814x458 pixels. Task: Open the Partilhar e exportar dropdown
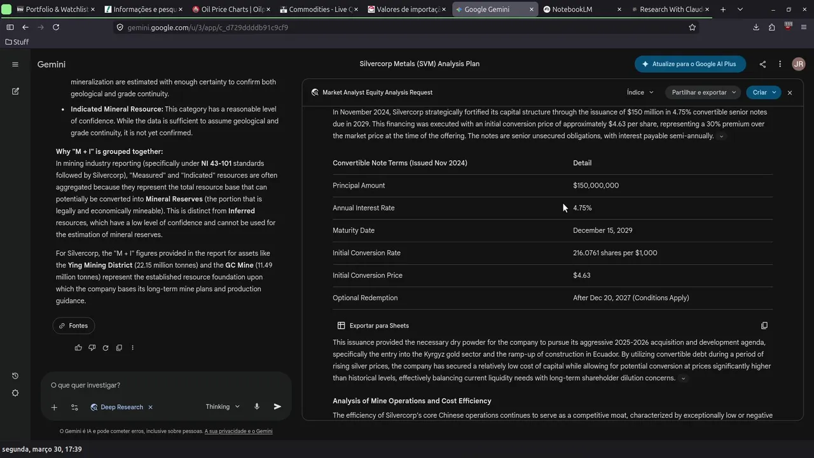[704, 92]
